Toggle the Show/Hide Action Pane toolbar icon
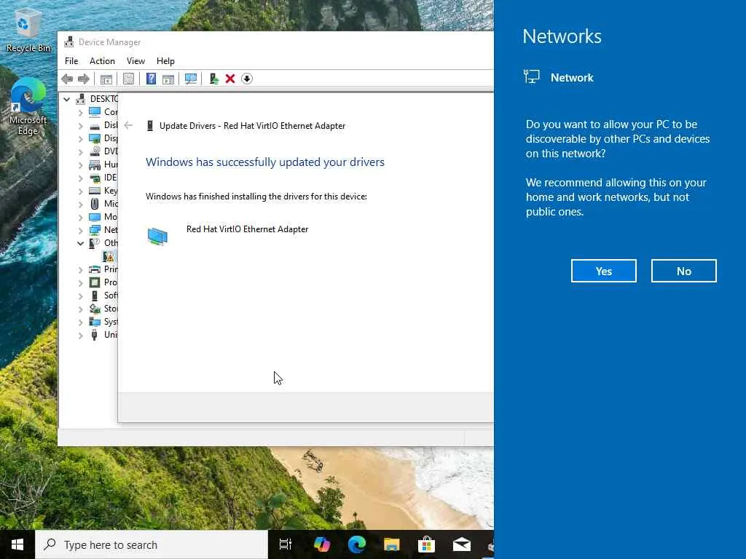This screenshot has height=559, width=746. pos(168,79)
